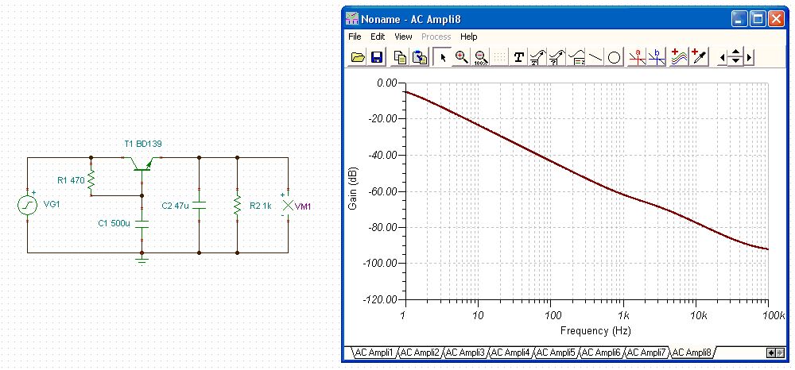
Task: Open a file with the folder icon
Action: (358, 57)
